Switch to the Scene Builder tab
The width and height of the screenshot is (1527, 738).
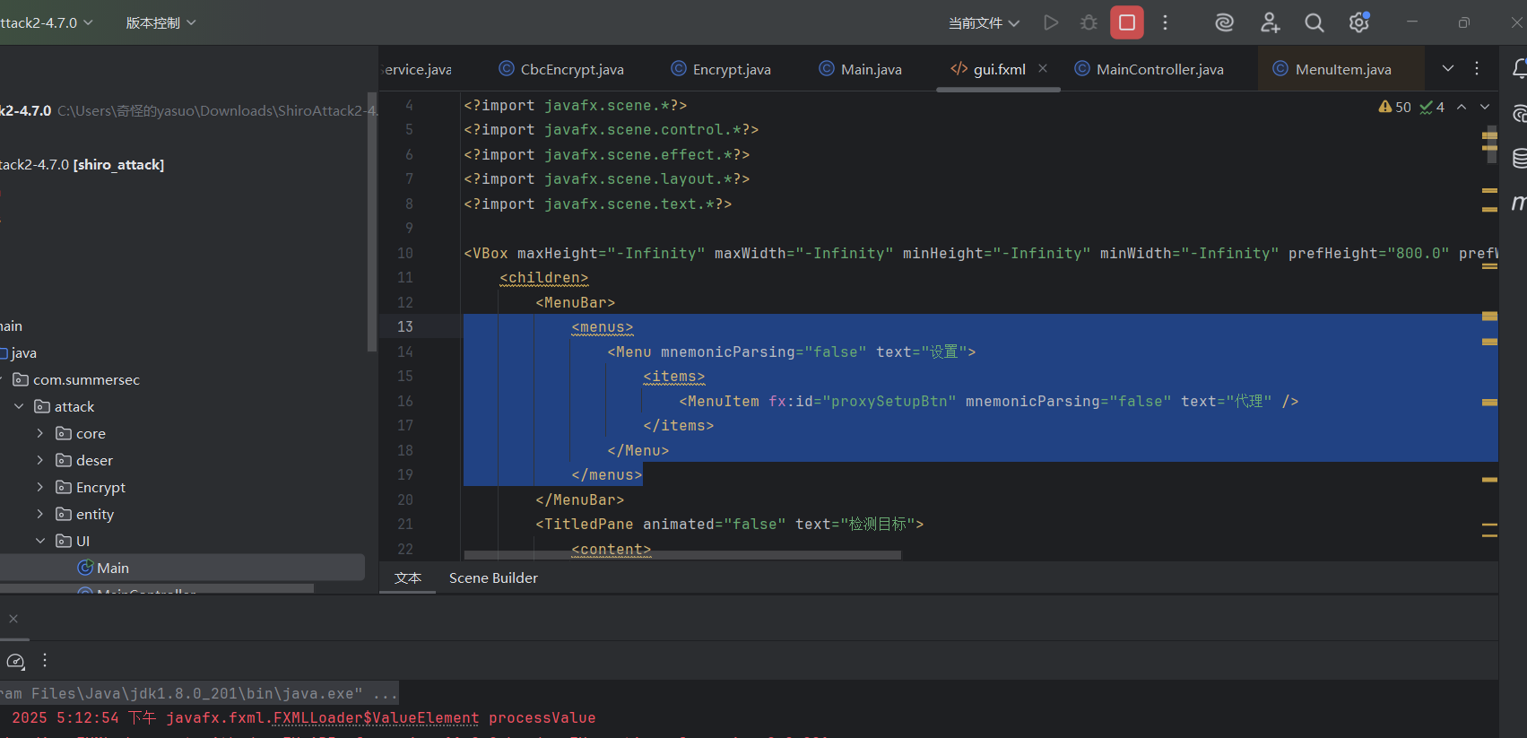(x=493, y=578)
